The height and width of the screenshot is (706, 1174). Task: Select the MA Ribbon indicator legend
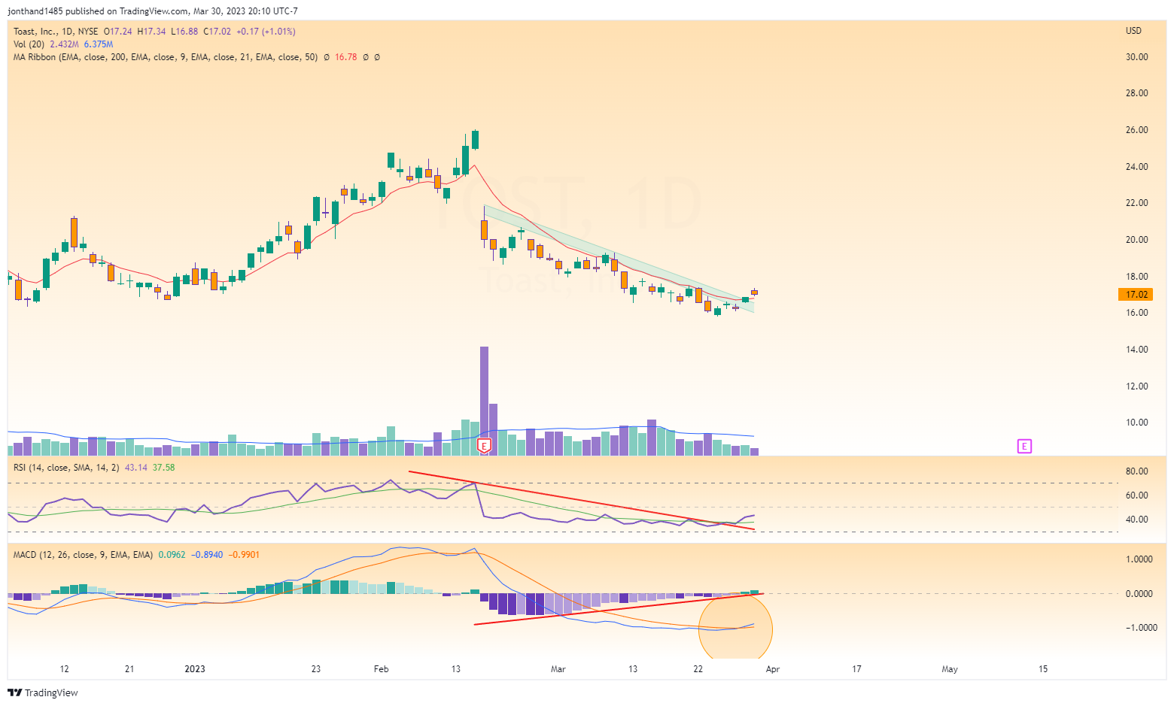pyautogui.click(x=166, y=57)
